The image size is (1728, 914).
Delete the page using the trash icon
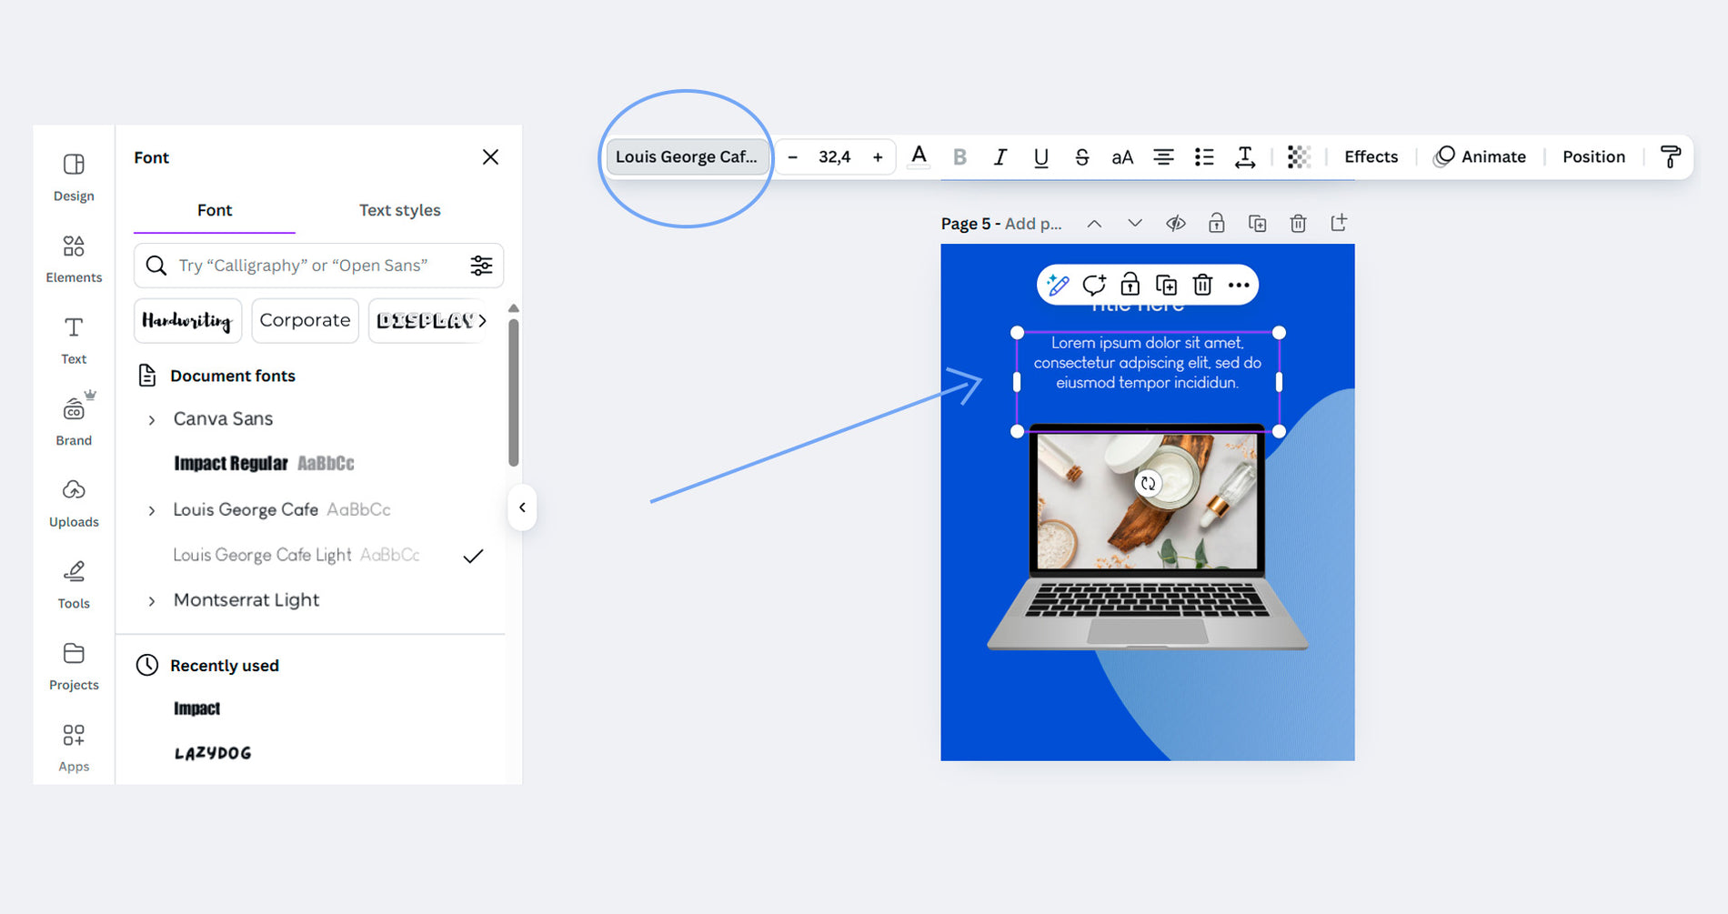tap(1298, 224)
